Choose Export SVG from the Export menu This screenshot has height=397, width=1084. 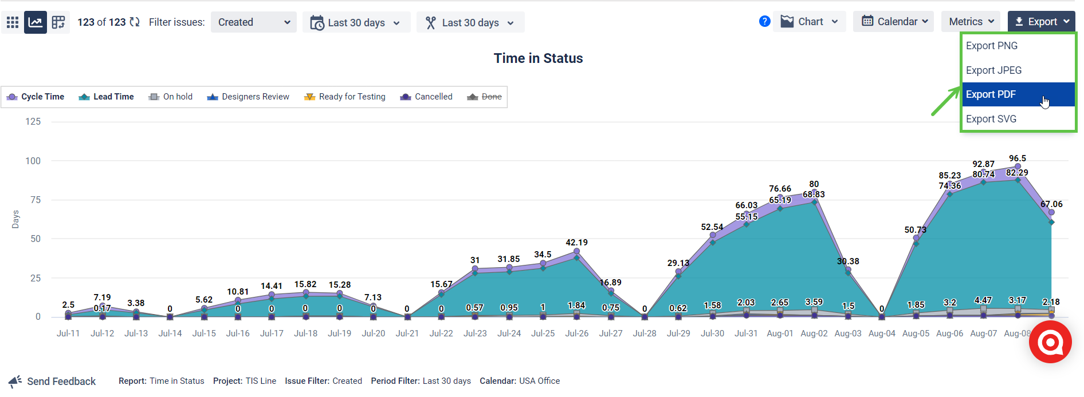click(x=991, y=118)
